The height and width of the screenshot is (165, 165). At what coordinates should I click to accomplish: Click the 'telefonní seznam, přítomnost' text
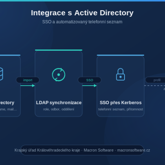121,109
